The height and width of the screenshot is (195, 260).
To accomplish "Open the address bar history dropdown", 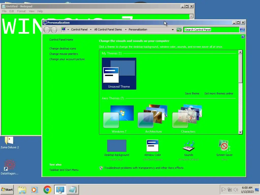I will tap(173, 30).
